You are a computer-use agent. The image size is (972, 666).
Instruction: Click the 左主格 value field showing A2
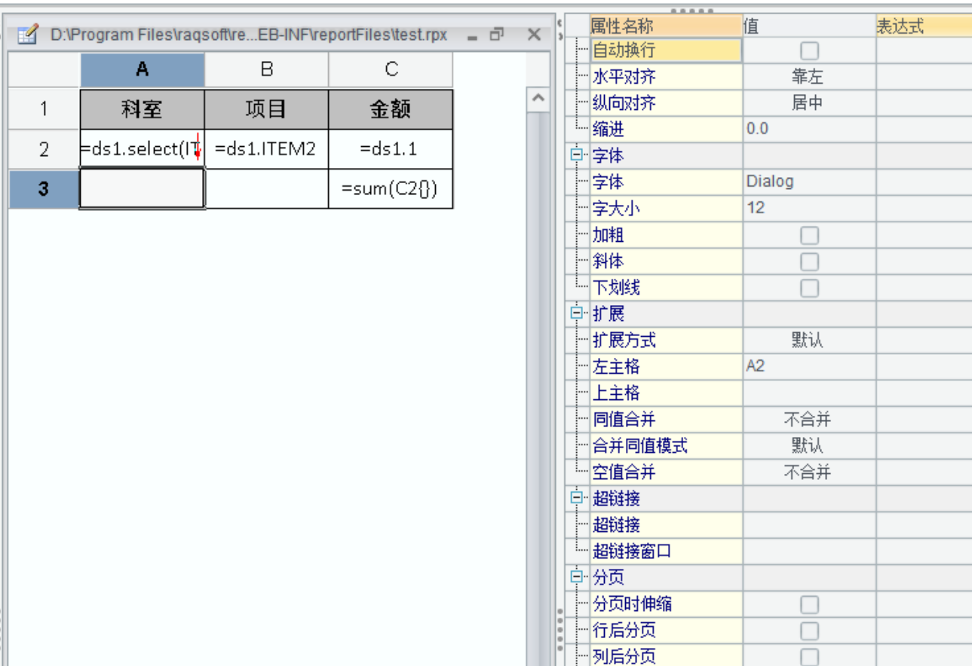coord(808,367)
